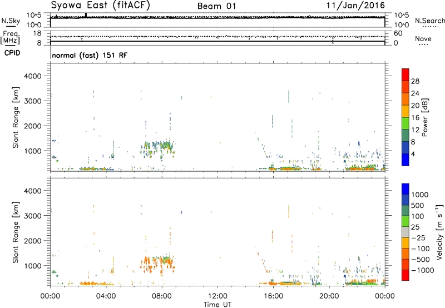Click the "-1000" value on the velocity colorbar
Screen dimensions: 445x308
coord(423,270)
